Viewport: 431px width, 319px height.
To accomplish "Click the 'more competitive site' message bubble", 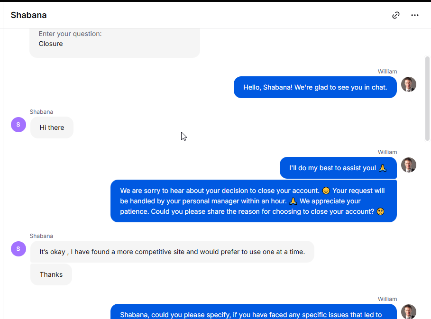I will click(x=172, y=252).
